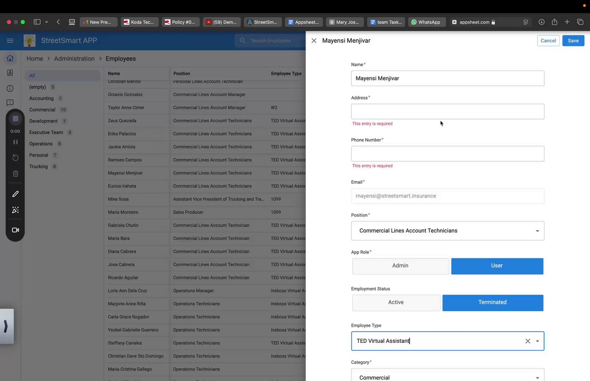
Task: Open the Employee Type dropdown arrow
Action: point(537,341)
